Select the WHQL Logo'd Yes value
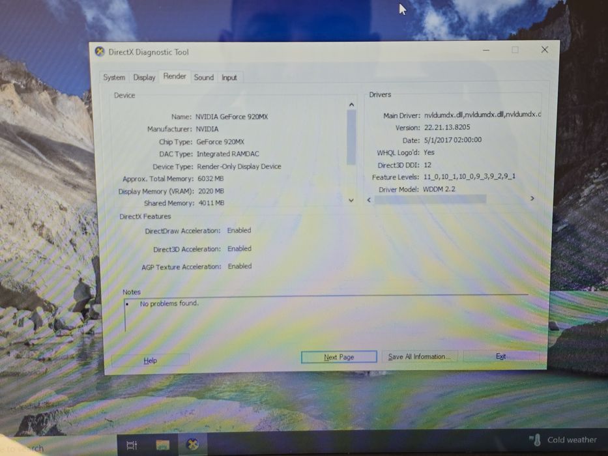The height and width of the screenshot is (456, 608). coord(429,152)
